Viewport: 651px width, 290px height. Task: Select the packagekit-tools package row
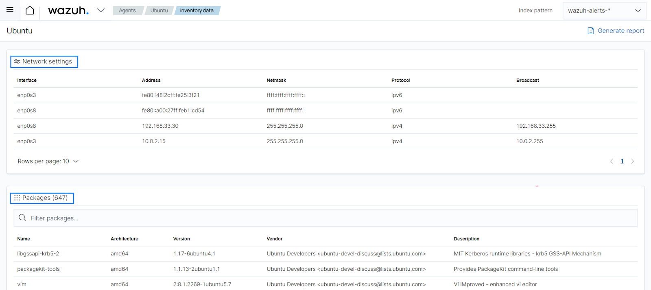click(325, 269)
